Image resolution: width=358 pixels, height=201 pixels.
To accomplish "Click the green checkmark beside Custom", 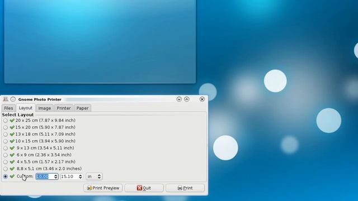I will point(12,176).
